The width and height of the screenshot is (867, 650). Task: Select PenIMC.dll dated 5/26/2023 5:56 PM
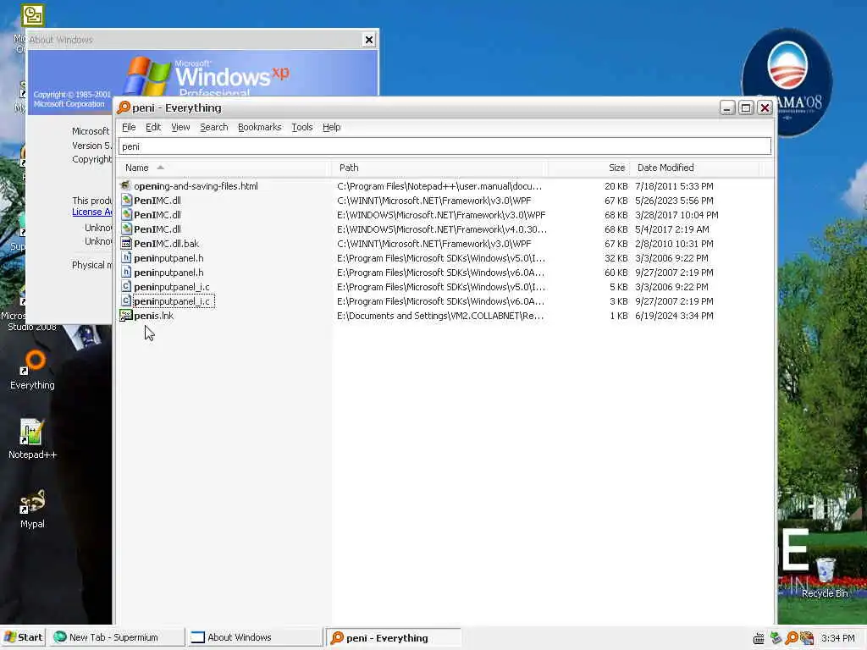[x=157, y=200]
